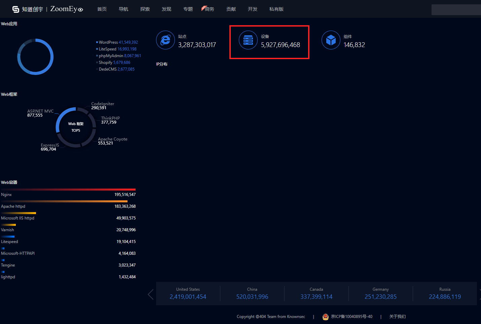This screenshot has width=481, height=324.
Task: Open the 开发 menu item
Action: pyautogui.click(x=253, y=9)
